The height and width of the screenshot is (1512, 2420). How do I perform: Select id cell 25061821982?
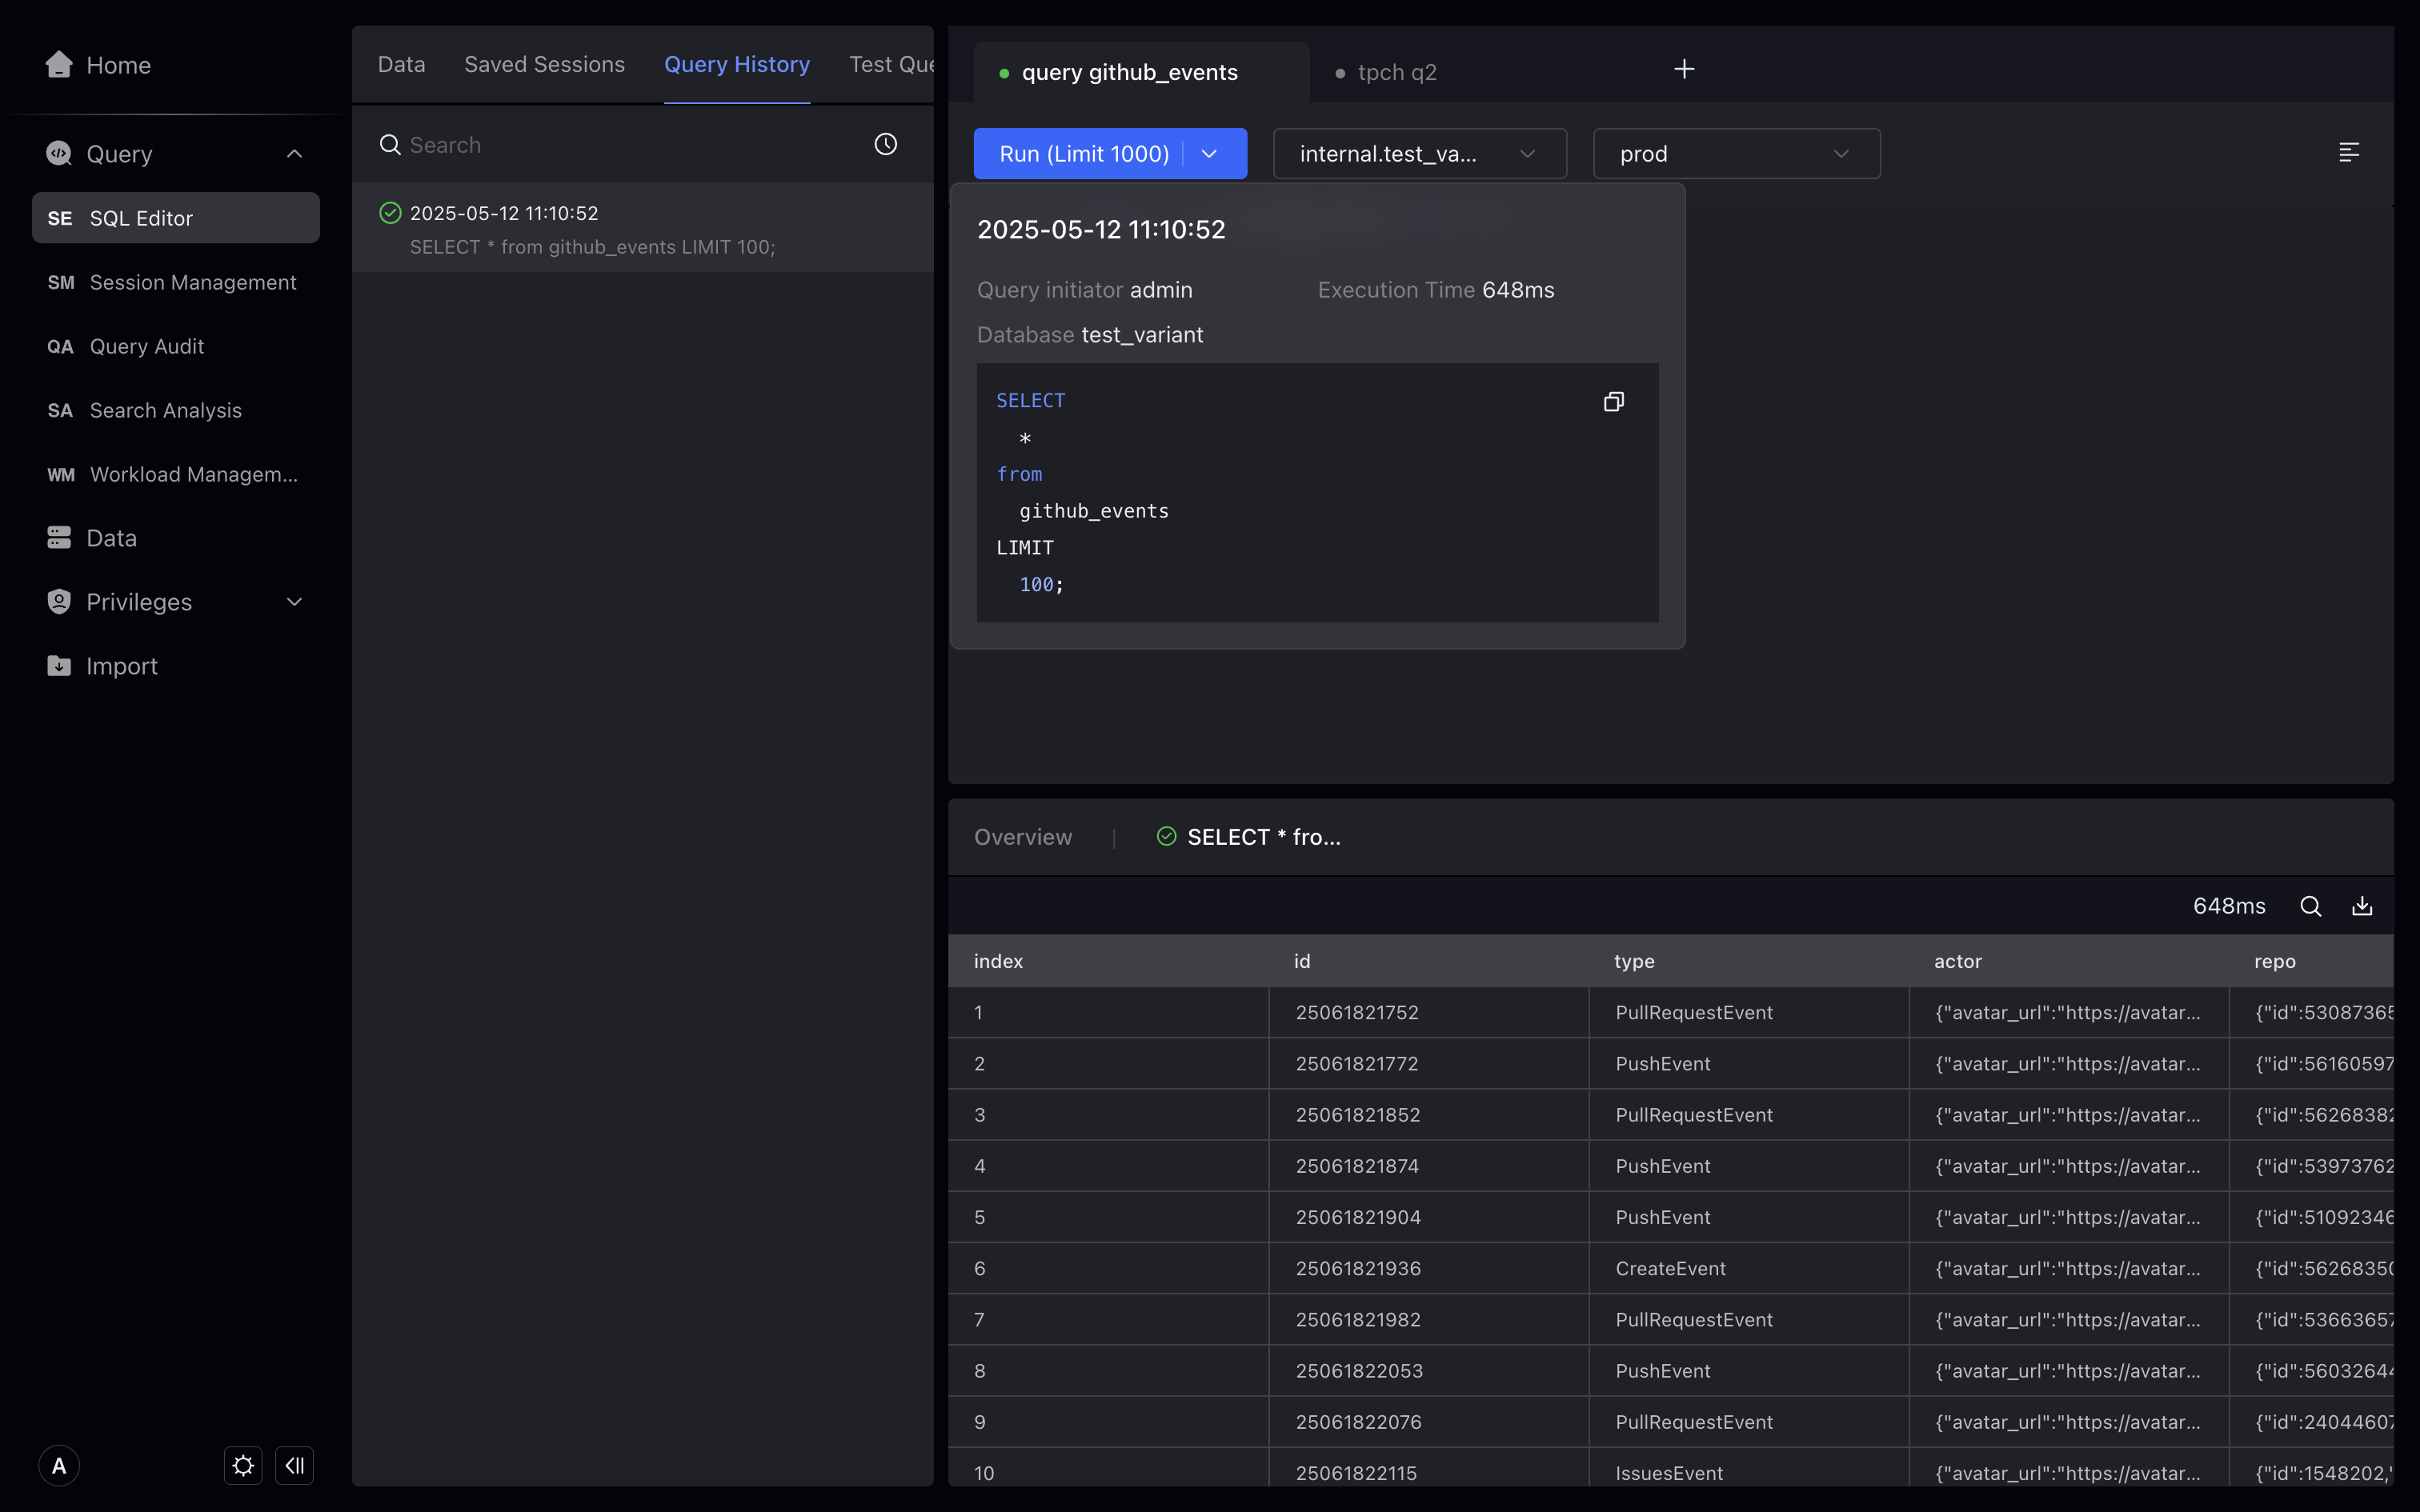click(x=1428, y=1319)
